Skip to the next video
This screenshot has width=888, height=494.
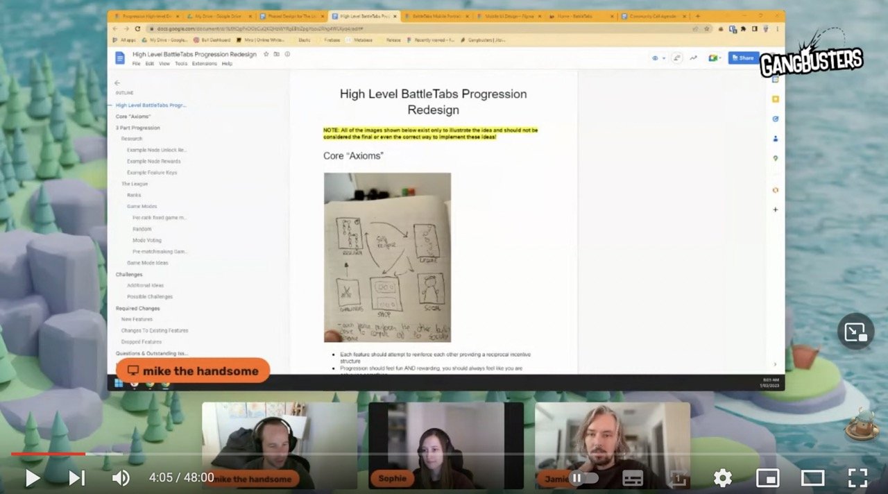click(77, 477)
